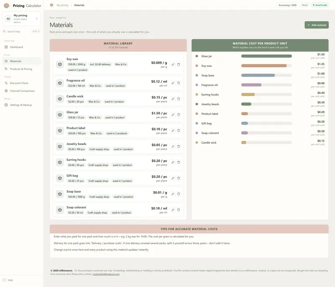Edit the Product label material

(x=173, y=131)
